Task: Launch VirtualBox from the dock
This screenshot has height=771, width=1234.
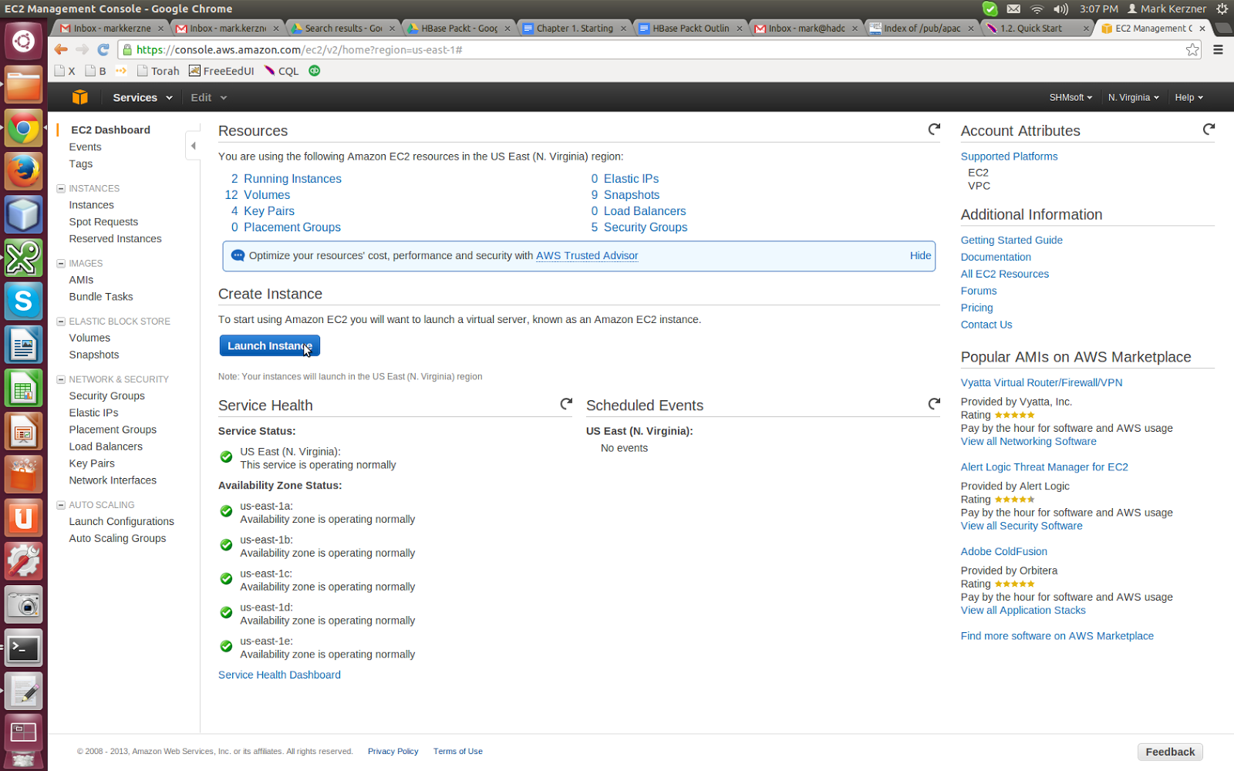Action: [x=23, y=214]
